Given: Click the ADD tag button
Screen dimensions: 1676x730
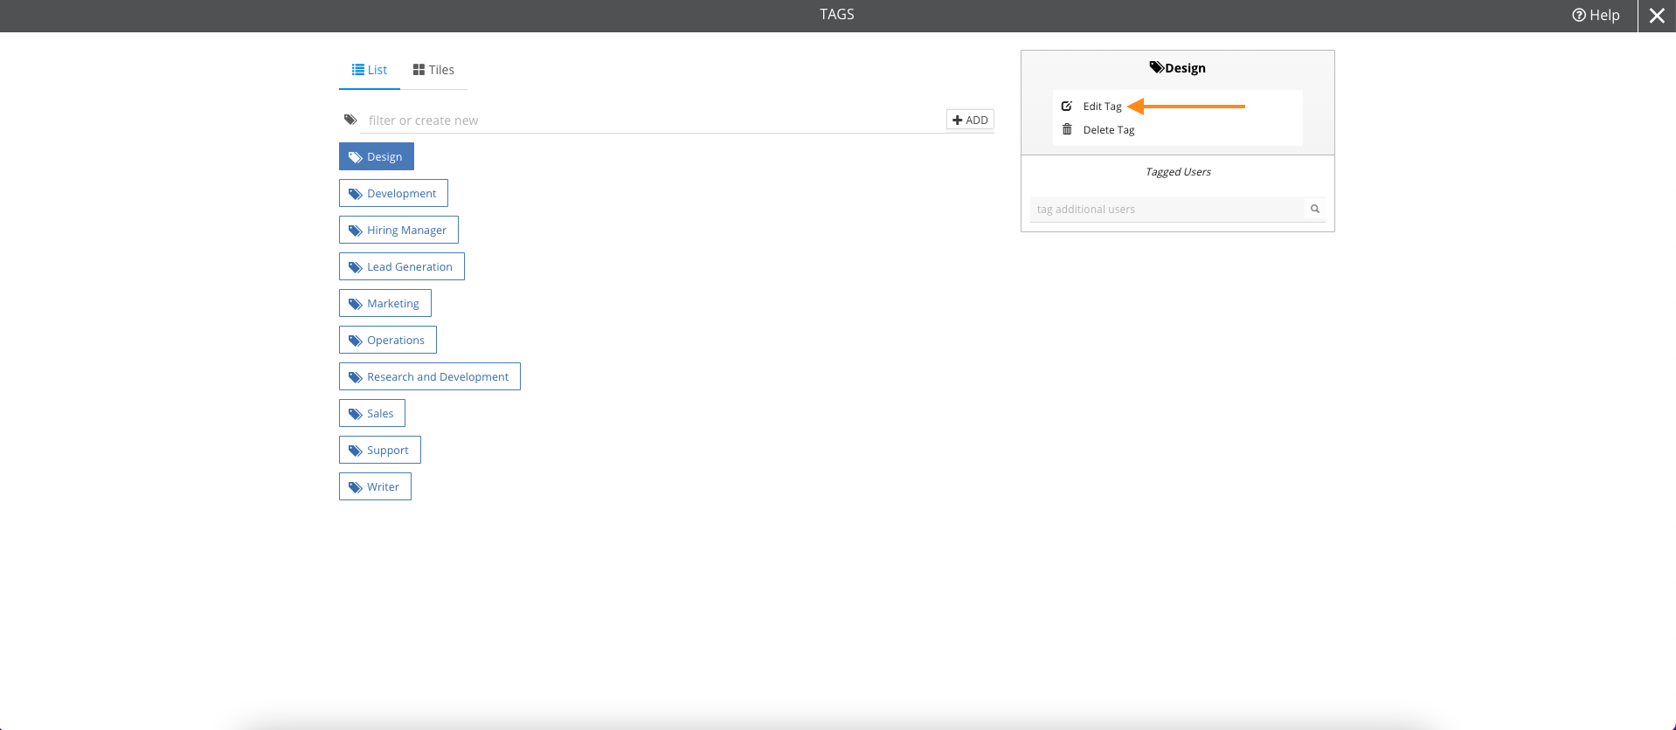Looking at the screenshot, I should tap(970, 120).
